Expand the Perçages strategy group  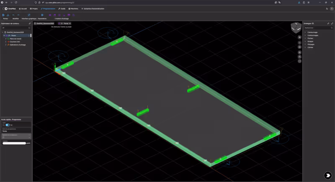(x=305, y=44)
